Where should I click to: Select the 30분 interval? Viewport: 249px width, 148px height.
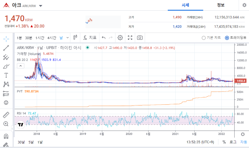coord(29,38)
